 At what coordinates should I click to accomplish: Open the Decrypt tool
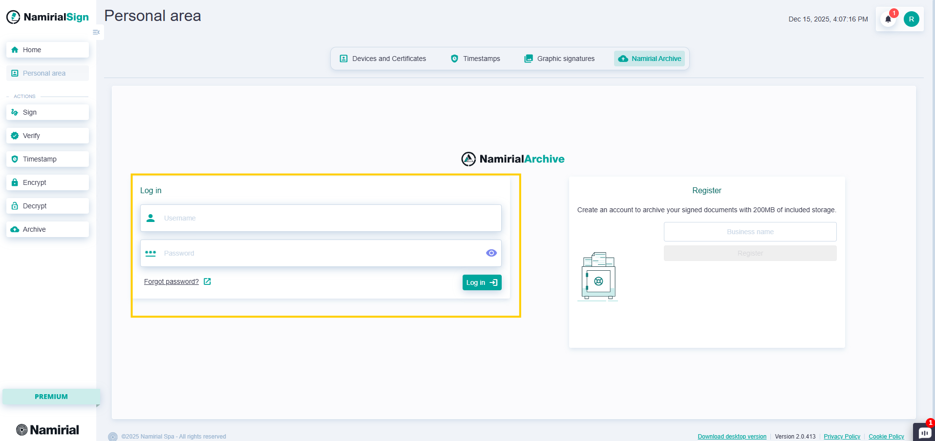click(x=47, y=205)
